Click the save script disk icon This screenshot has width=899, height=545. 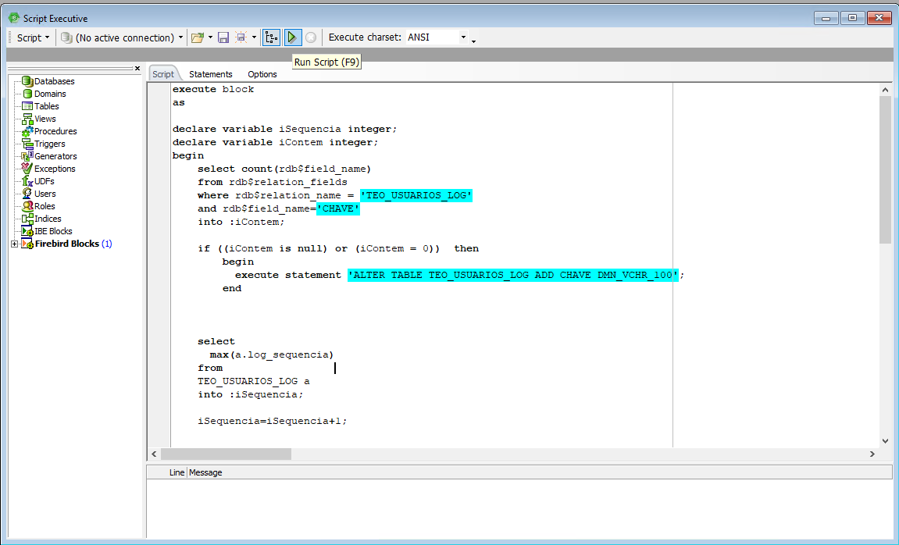[223, 37]
